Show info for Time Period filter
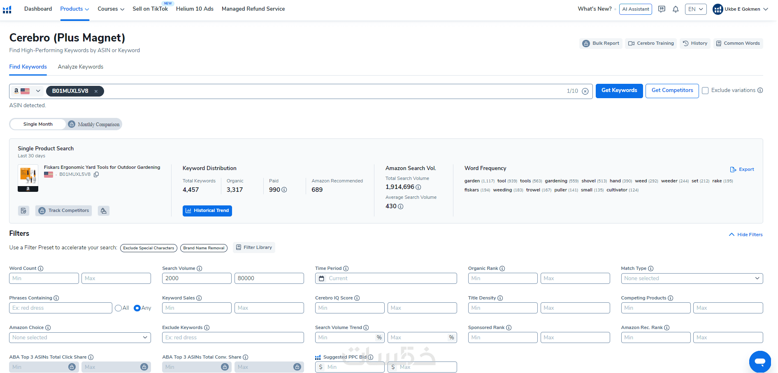This screenshot has width=778, height=373. pos(346,269)
